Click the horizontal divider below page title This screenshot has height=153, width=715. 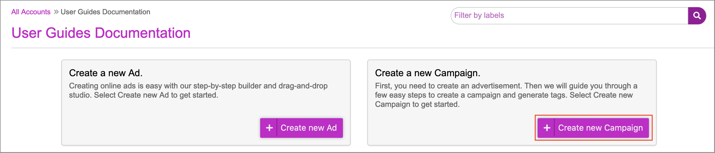[357, 48]
